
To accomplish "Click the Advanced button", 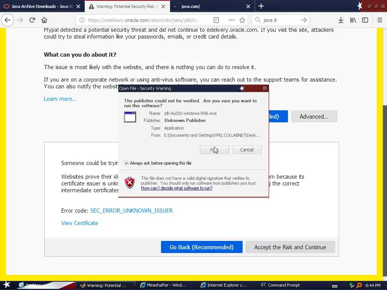I will tap(314, 116).
